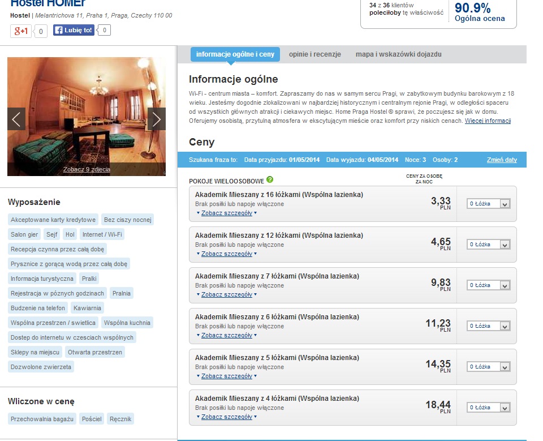
Task: Expand 'Zobacz szczegóły' for the 7-bed dorm
Action: (227, 294)
